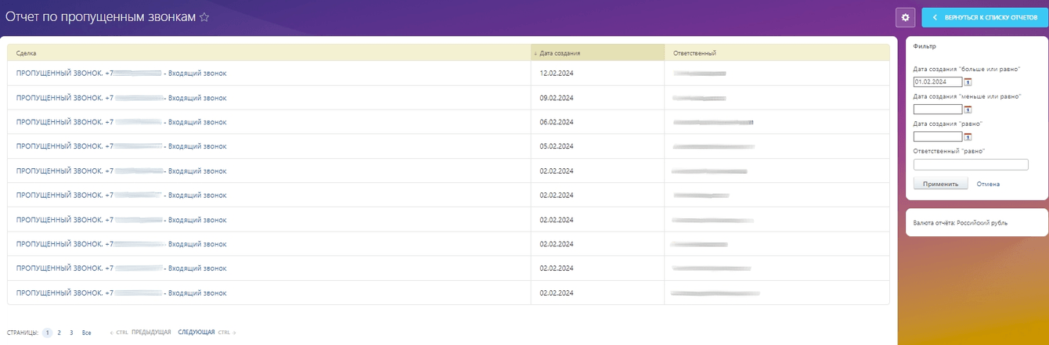Open calendar for "меньше или равно" date
Screen dimensions: 1049x345
[x=968, y=110]
